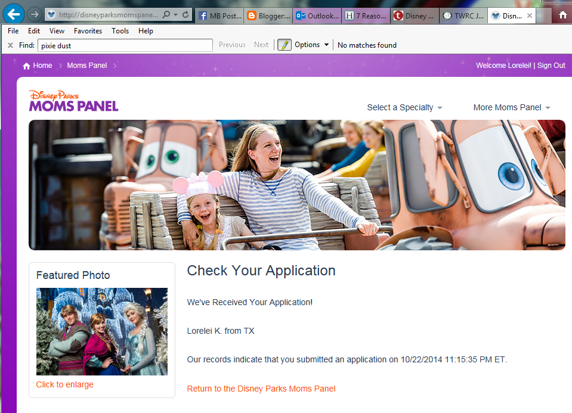
Task: Toggle the highlight matches pencil icon
Action: (284, 45)
